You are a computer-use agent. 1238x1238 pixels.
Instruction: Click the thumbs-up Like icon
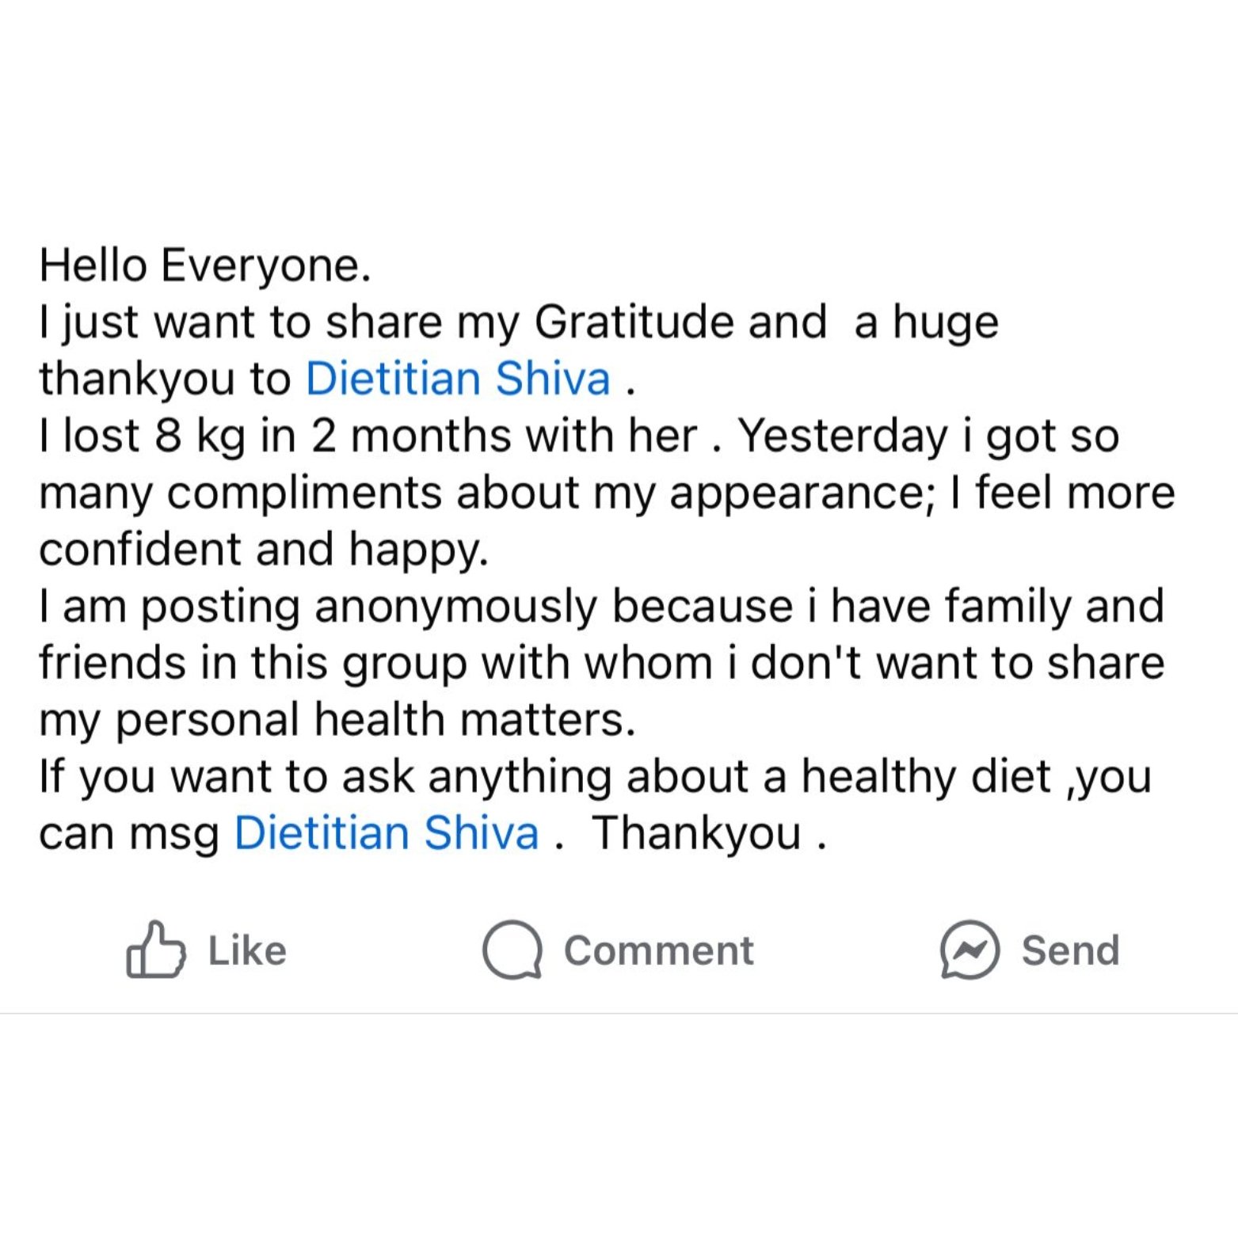pyautogui.click(x=155, y=950)
